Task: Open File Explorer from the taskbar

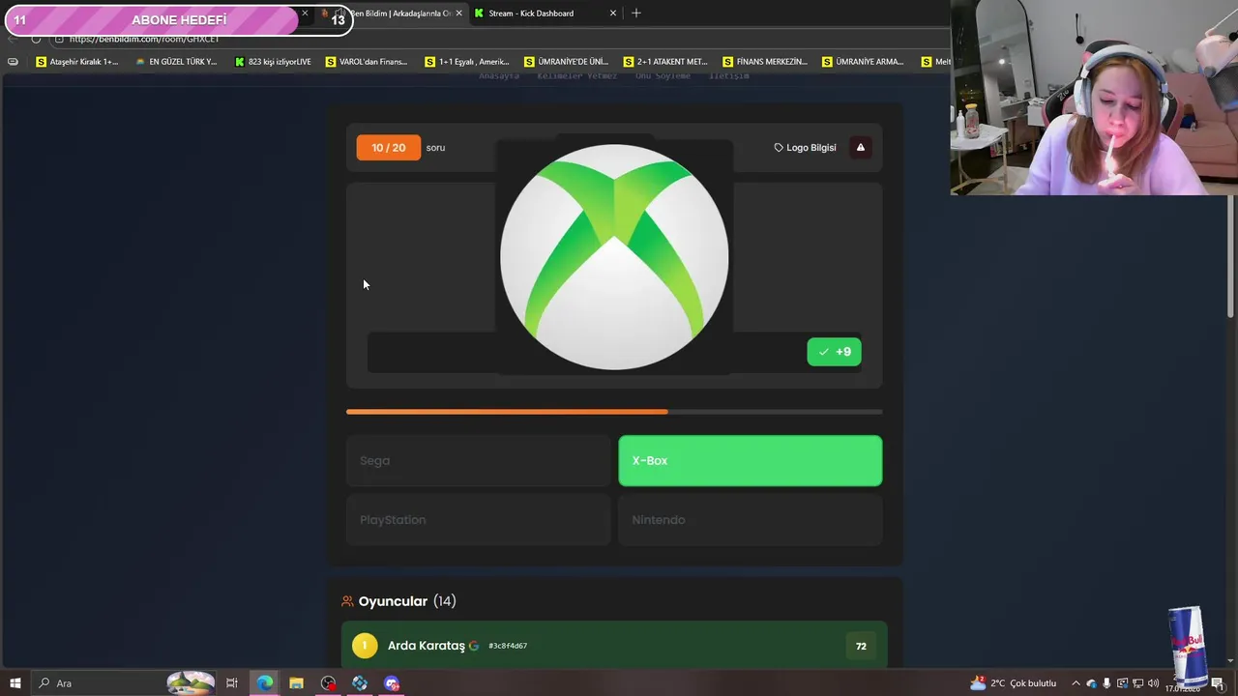Action: (296, 683)
